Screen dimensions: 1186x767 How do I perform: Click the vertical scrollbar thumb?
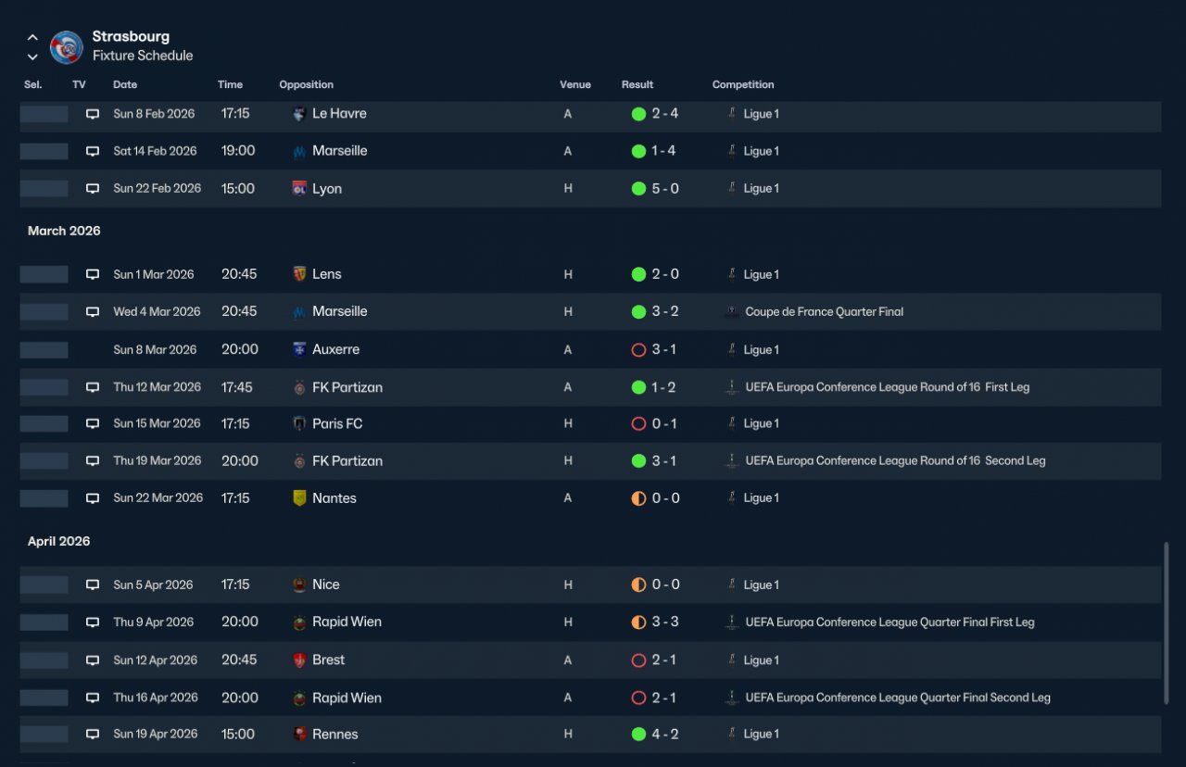click(x=1166, y=624)
